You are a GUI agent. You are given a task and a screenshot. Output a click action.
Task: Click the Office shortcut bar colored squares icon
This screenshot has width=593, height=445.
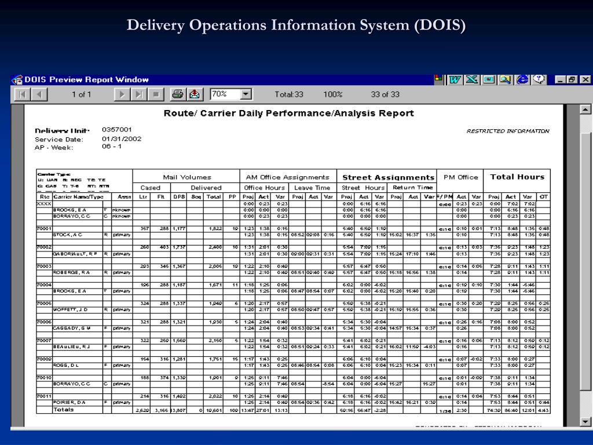(x=439, y=79)
